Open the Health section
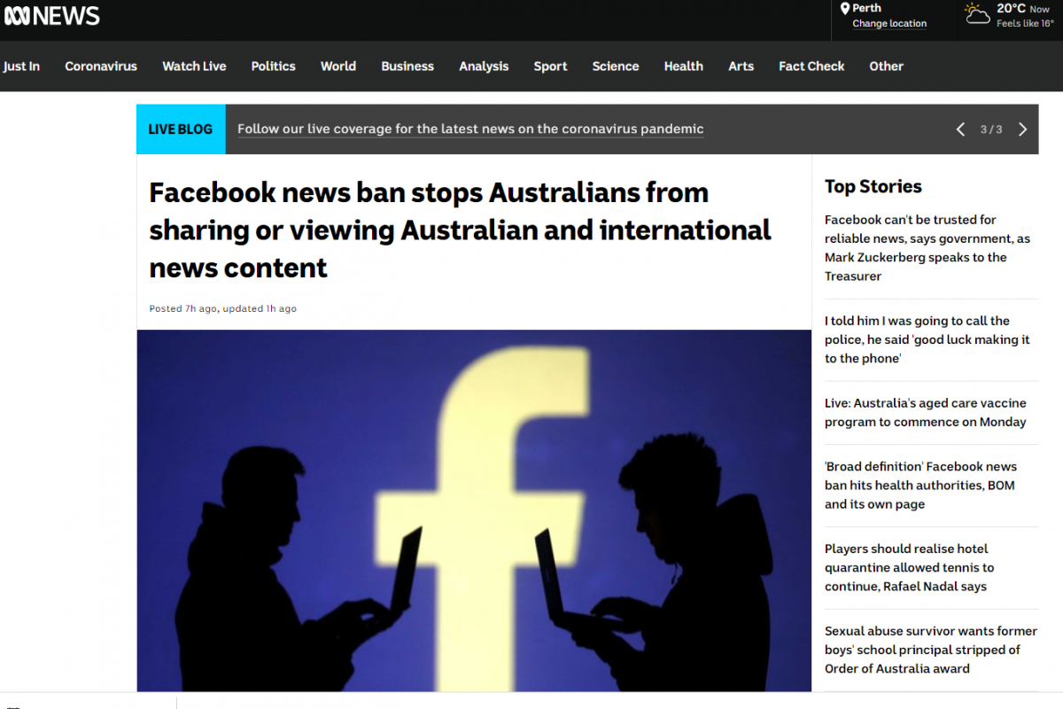 pyautogui.click(x=684, y=66)
